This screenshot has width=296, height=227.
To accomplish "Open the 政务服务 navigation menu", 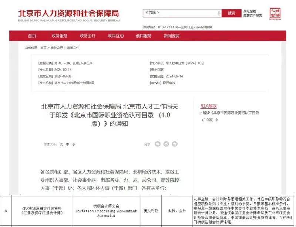I will click(x=60, y=36).
